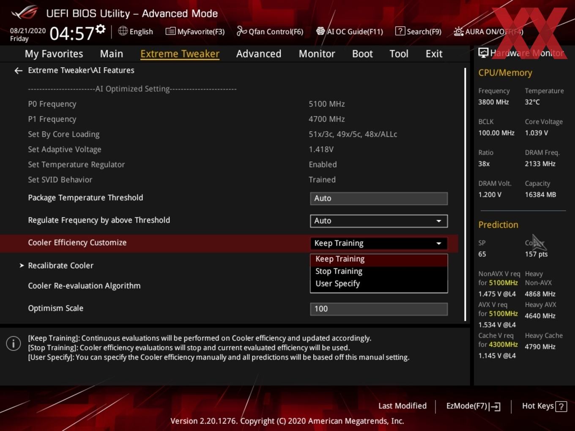Click the 4868 MHz Heavy Non-AVX value

(540, 294)
